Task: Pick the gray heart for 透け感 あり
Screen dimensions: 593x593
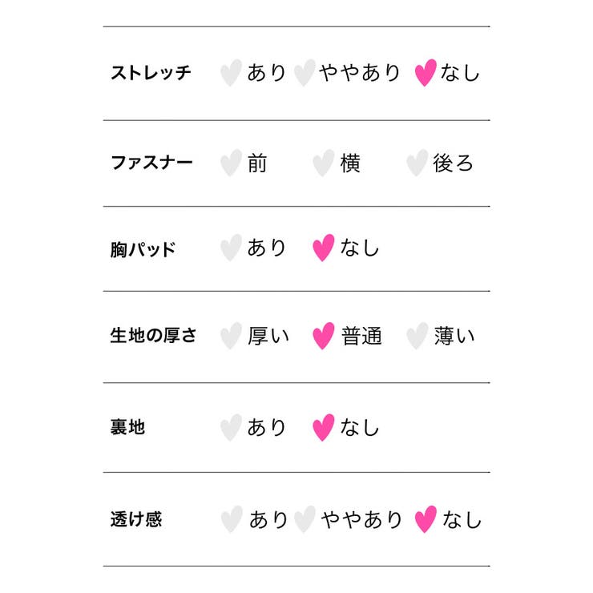Action: tap(231, 519)
